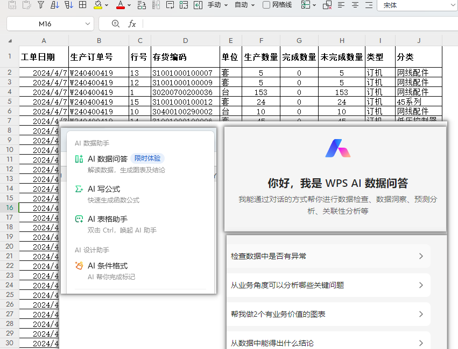Image resolution: width=458 pixels, height=349 pixels.
Task: Select column H header
Action: [x=342, y=40]
